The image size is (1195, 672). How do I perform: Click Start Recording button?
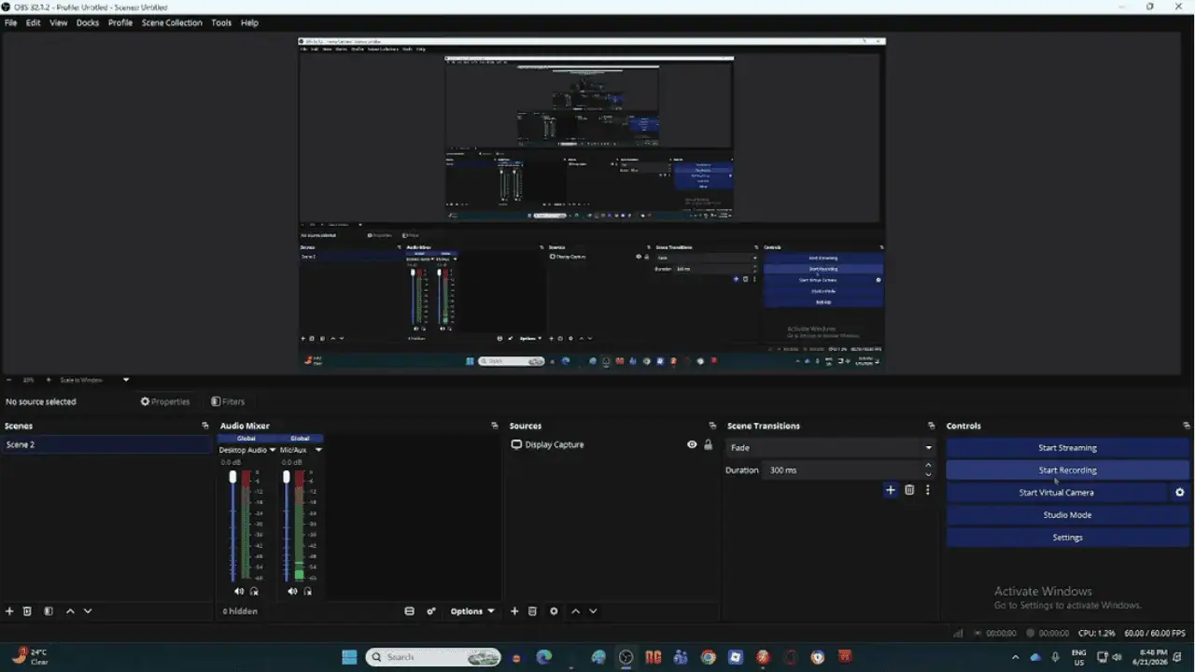coord(1067,470)
